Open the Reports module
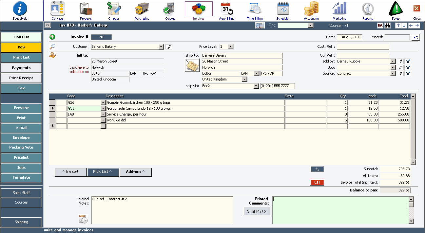Viewport: 425px width, 233px height. (x=368, y=10)
